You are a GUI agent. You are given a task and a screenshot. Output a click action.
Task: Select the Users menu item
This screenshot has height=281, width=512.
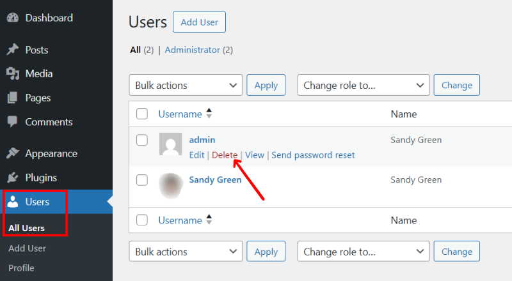(37, 202)
